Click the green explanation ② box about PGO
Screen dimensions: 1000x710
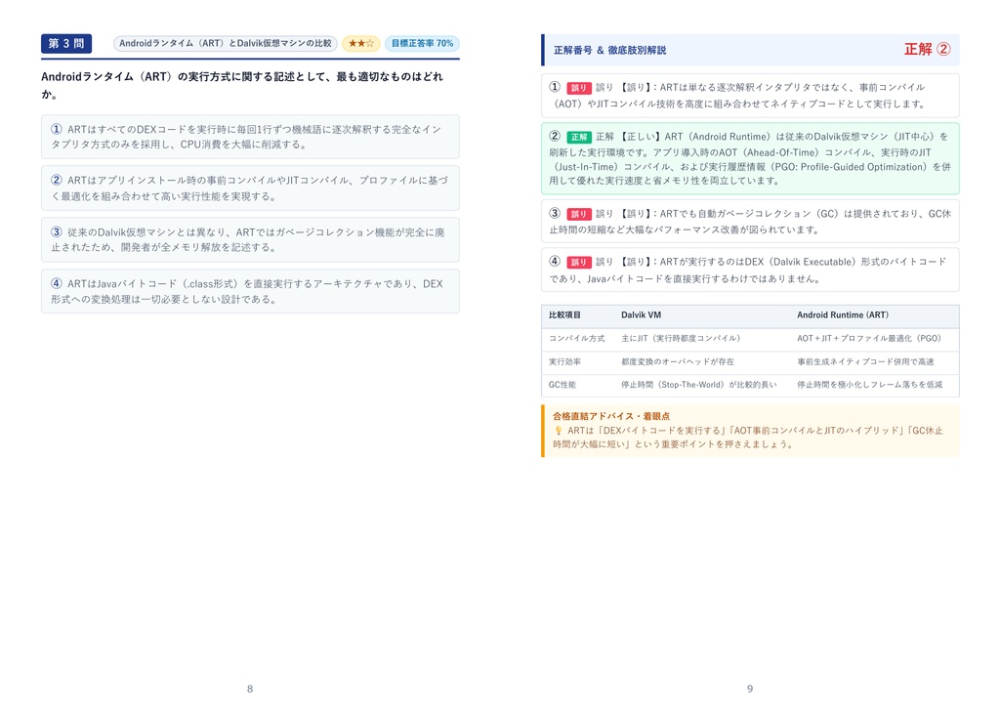[x=750, y=158]
